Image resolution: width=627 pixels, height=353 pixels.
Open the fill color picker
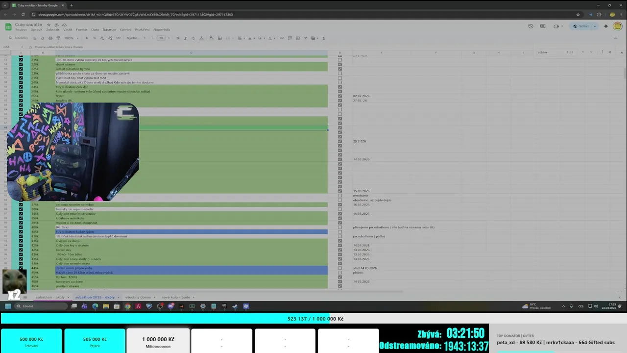click(x=212, y=38)
